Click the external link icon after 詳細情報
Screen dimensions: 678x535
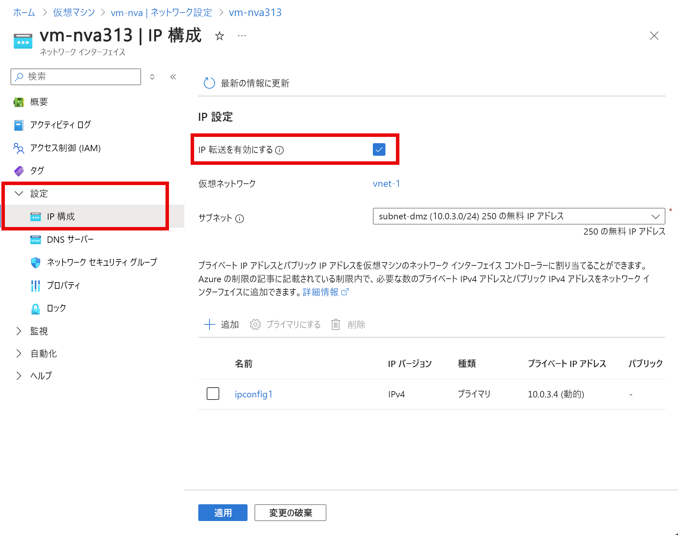pos(345,292)
